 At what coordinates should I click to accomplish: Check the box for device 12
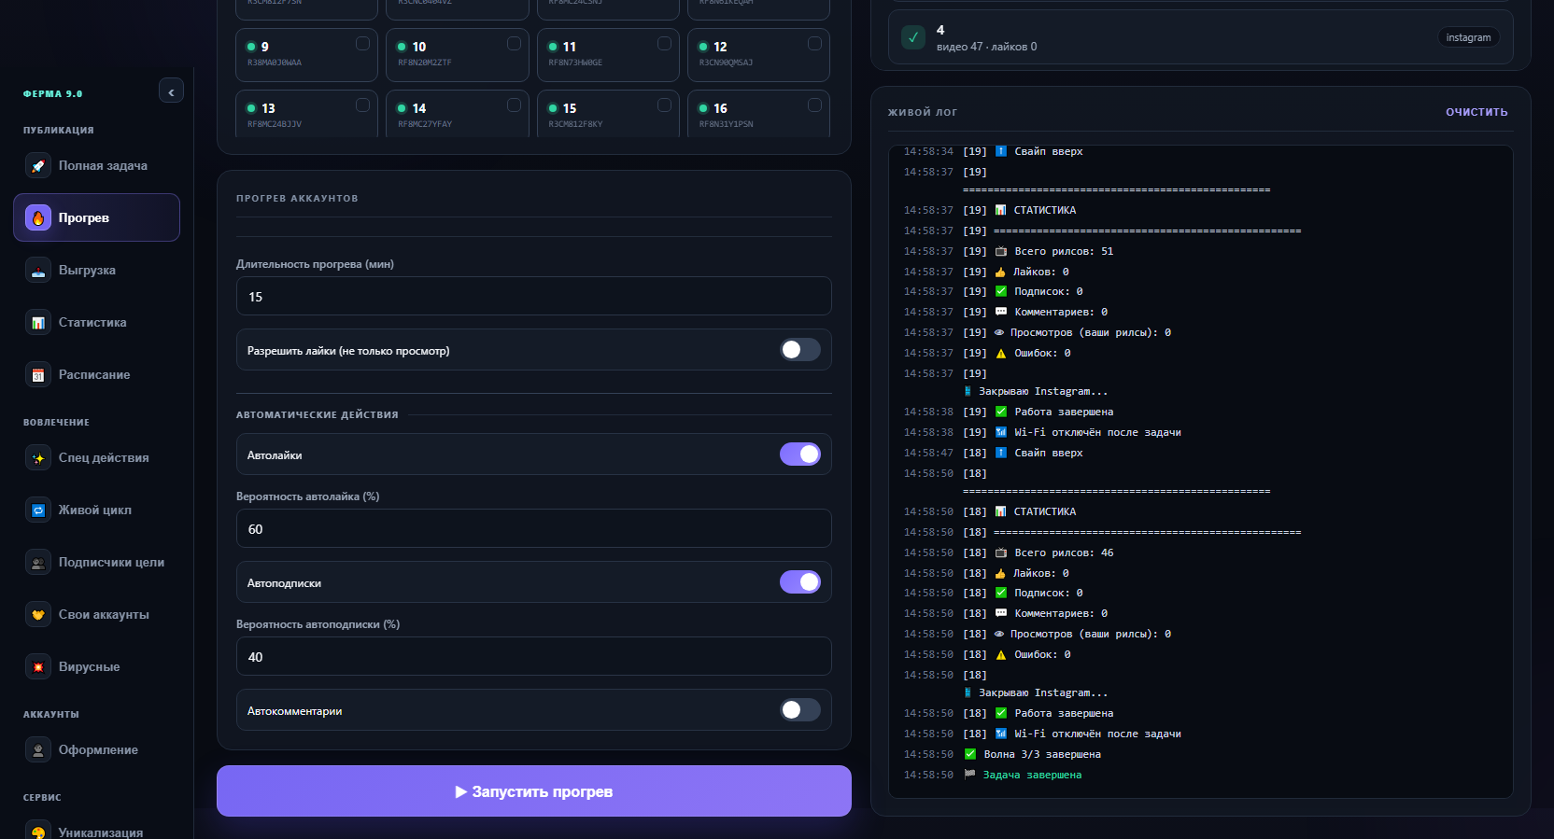(x=814, y=44)
